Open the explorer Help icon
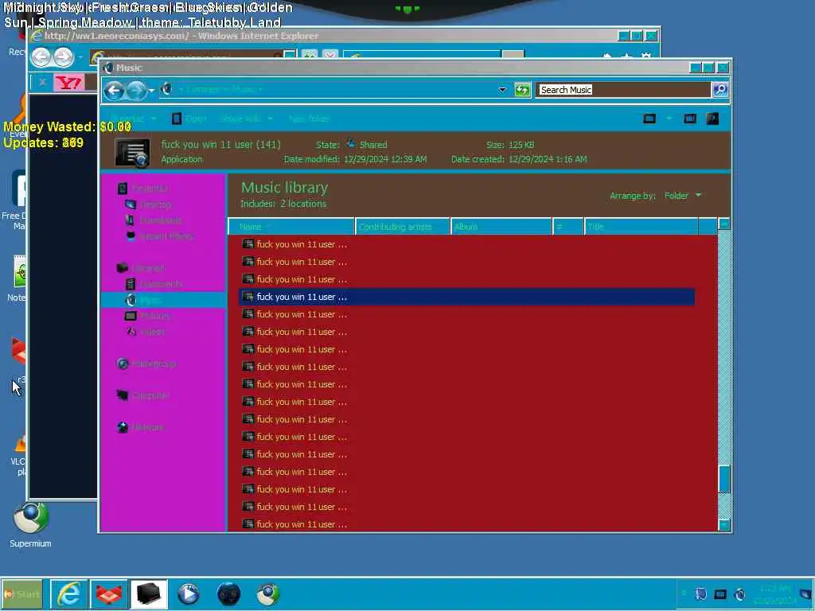Viewport: 815px width, 611px height. [712, 119]
